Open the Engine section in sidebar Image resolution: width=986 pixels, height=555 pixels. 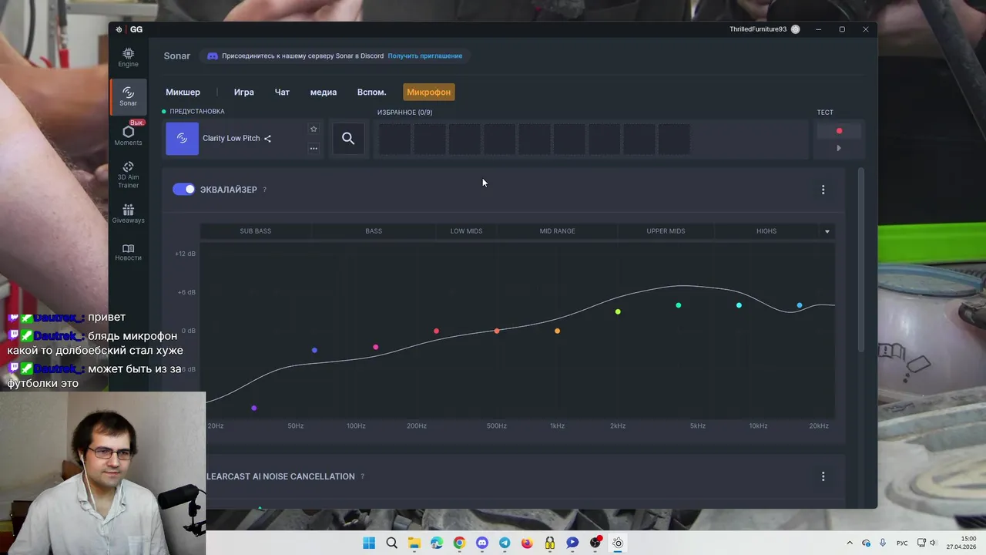[128, 57]
